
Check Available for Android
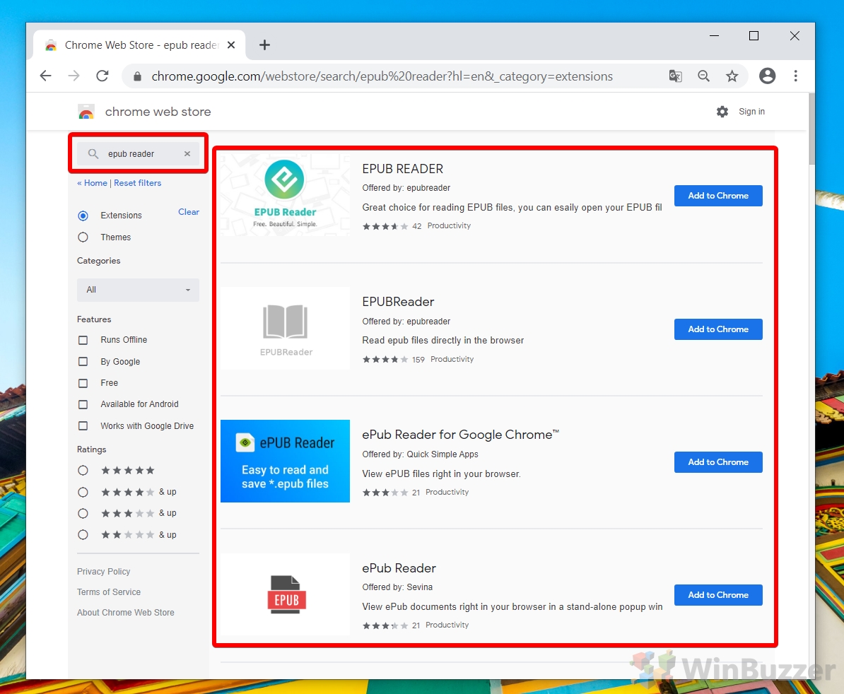(83, 404)
